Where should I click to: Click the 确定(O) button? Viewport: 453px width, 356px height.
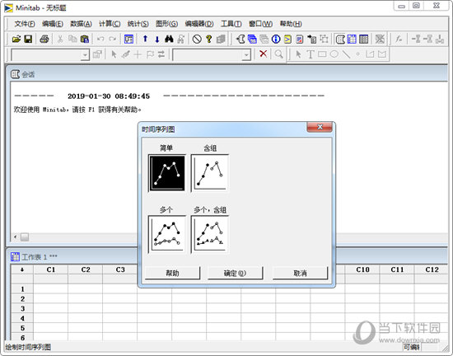click(x=236, y=273)
